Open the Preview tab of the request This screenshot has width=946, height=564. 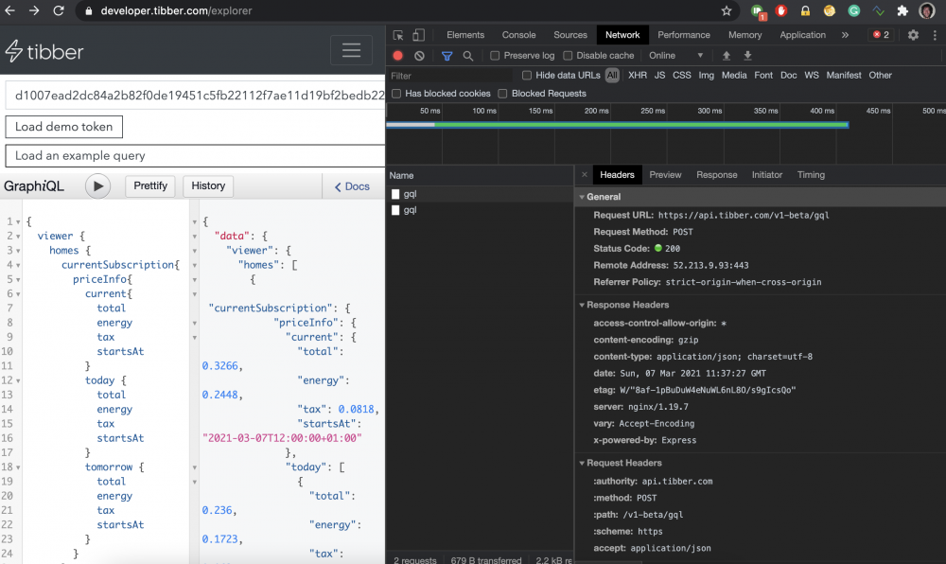tap(665, 175)
